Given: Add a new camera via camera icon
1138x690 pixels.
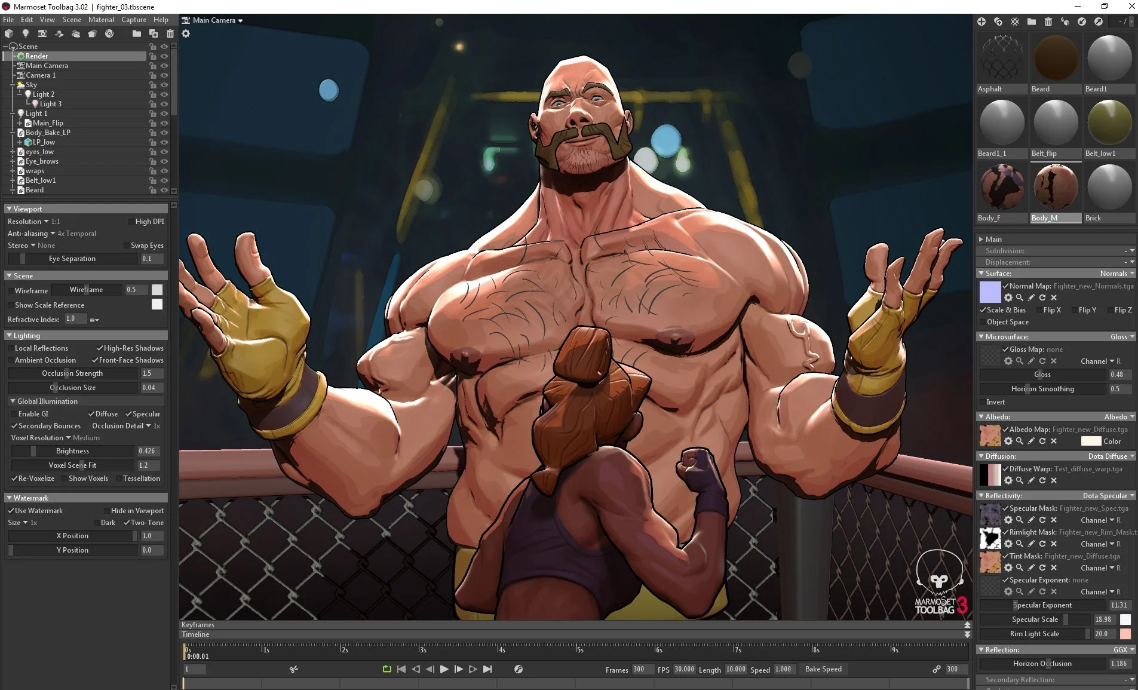Looking at the screenshot, I should pyautogui.click(x=42, y=33).
